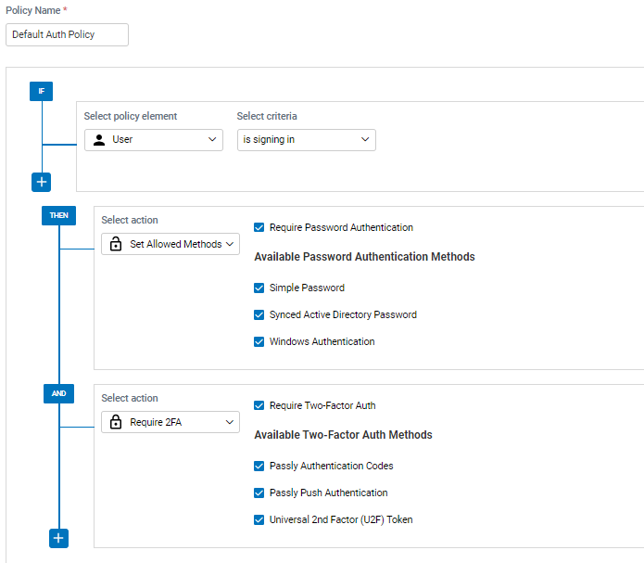
Task: Click the AND action badge
Action: pyautogui.click(x=58, y=393)
